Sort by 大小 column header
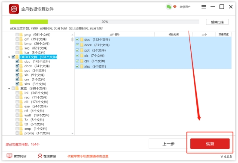Screen dimensions: 238x163 click(x=204, y=35)
